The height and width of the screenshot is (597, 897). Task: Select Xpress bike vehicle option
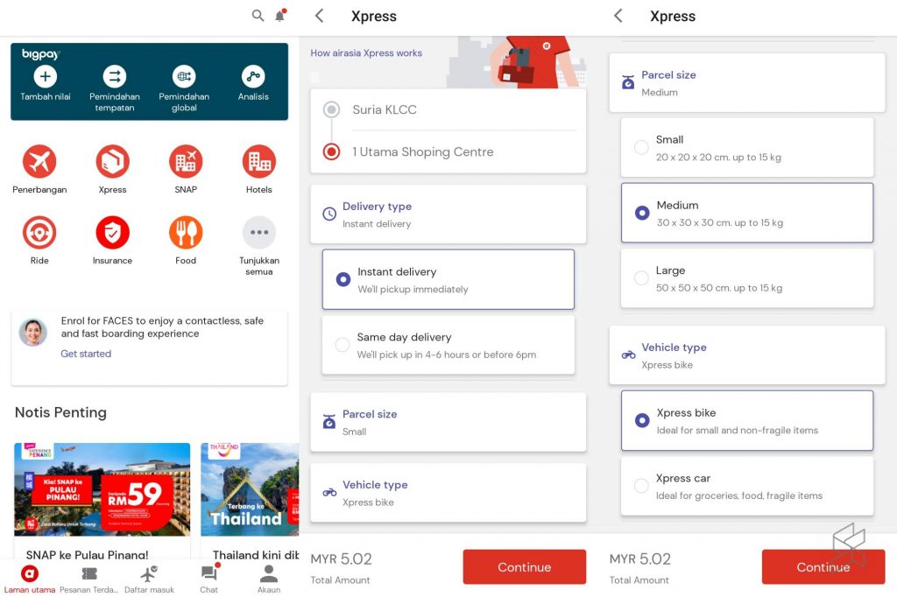point(747,420)
